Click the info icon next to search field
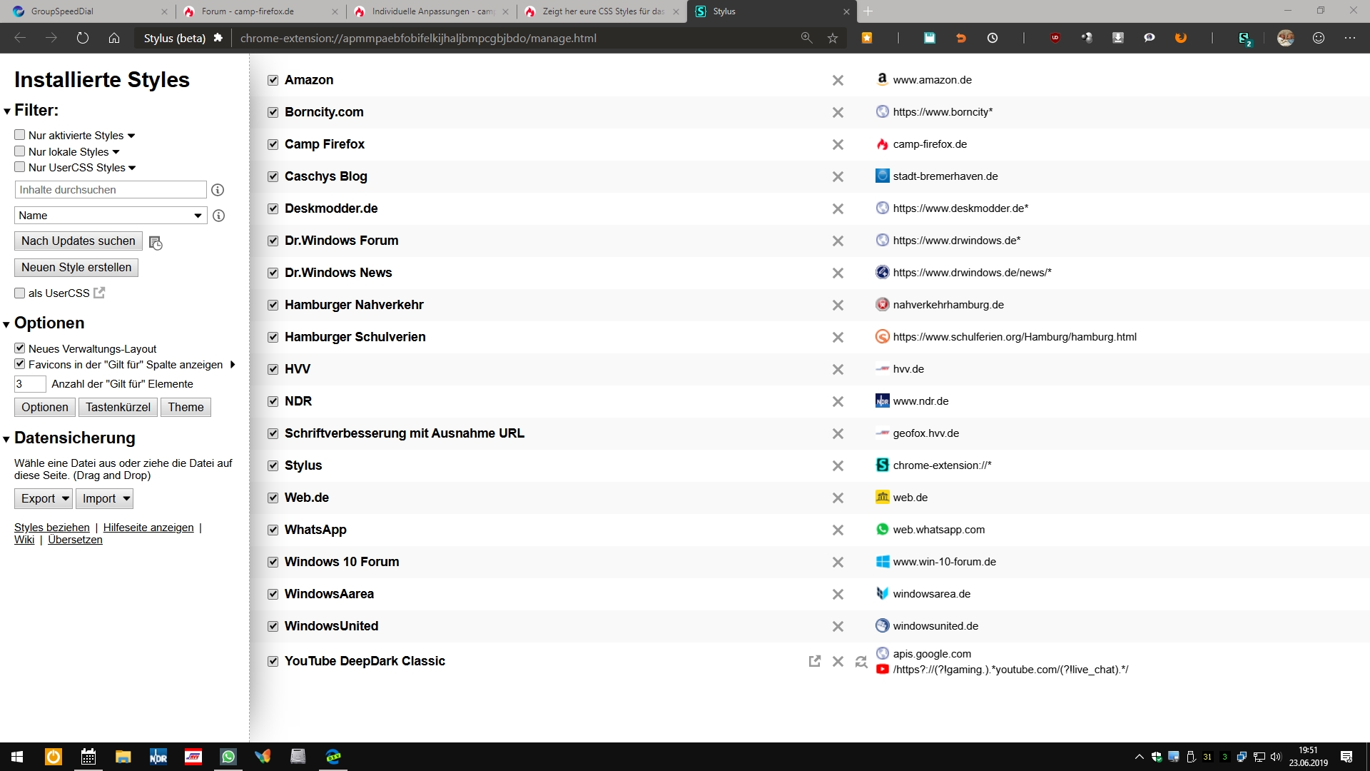This screenshot has width=1370, height=771. [218, 190]
